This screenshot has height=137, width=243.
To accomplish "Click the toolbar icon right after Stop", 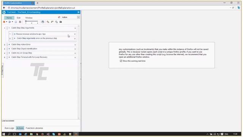I will 20,22.
